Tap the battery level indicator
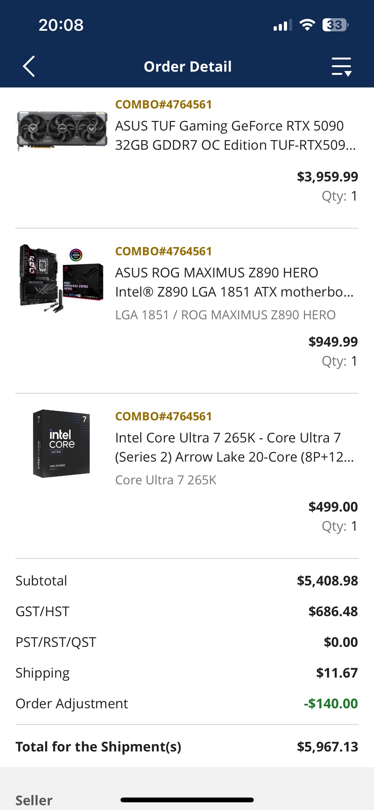The width and height of the screenshot is (374, 810). [335, 25]
